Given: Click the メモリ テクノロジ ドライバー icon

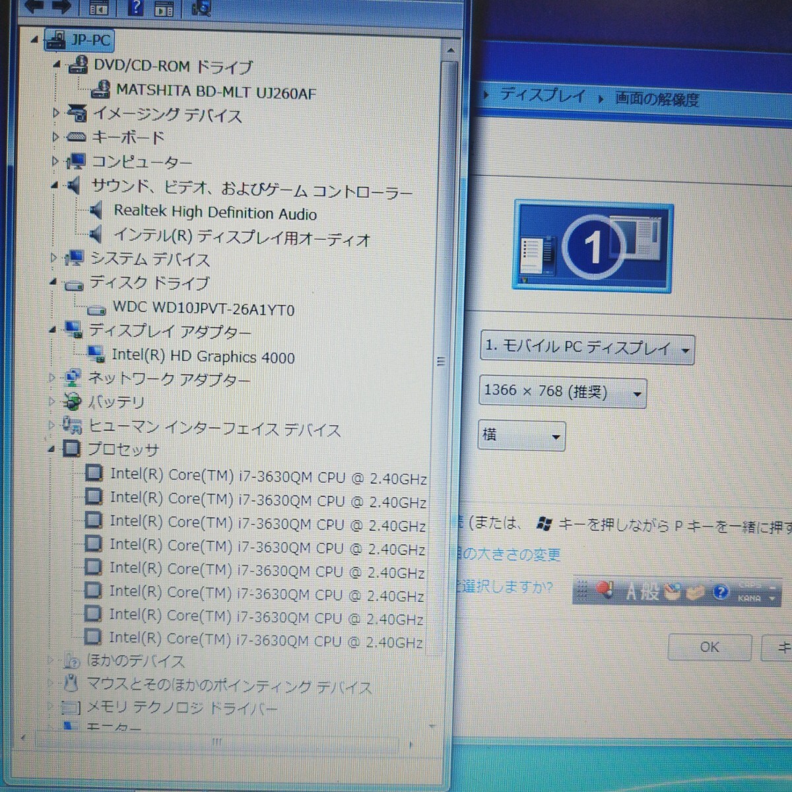Looking at the screenshot, I should pyautogui.click(x=71, y=708).
